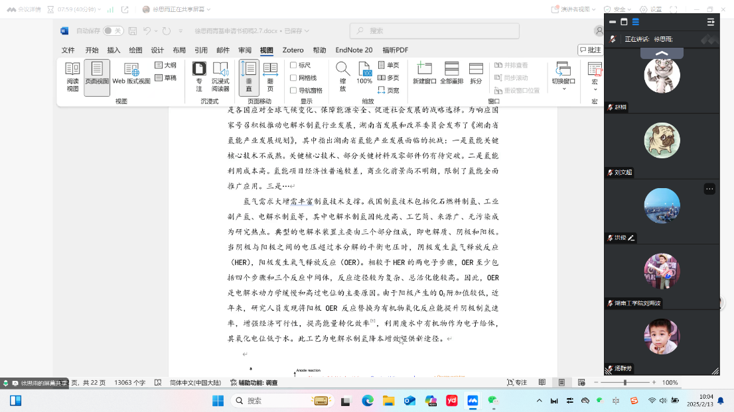The width and height of the screenshot is (734, 412).
Task: Click the 批注 comments button
Action: tap(589, 50)
